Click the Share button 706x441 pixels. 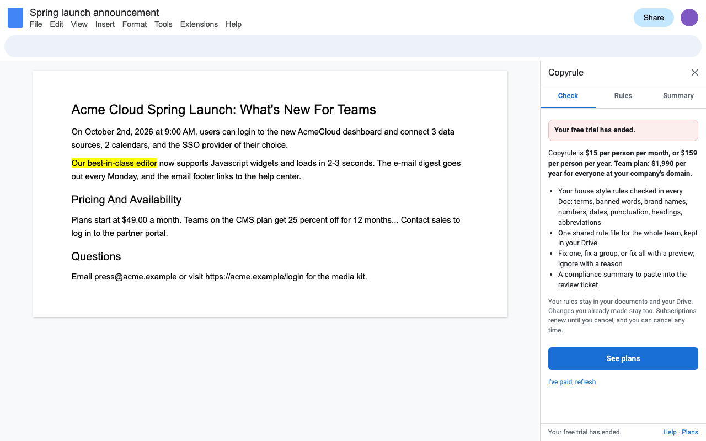tap(654, 18)
